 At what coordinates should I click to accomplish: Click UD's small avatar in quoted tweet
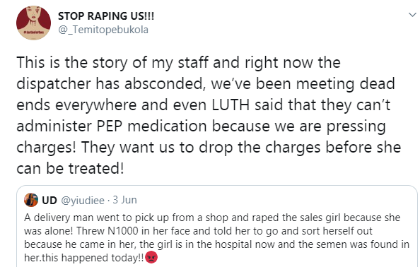point(31,200)
